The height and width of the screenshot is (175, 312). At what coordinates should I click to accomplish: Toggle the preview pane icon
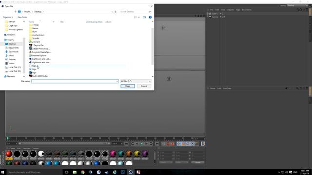[144, 17]
